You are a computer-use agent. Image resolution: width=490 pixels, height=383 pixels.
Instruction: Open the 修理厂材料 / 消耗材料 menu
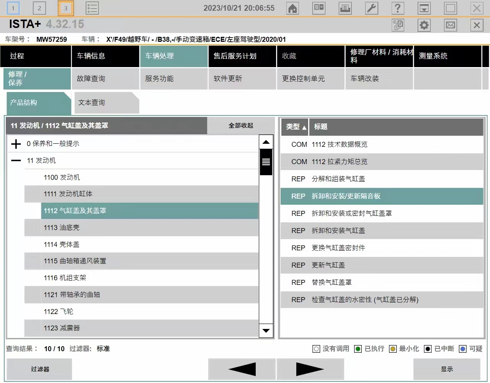click(x=379, y=56)
